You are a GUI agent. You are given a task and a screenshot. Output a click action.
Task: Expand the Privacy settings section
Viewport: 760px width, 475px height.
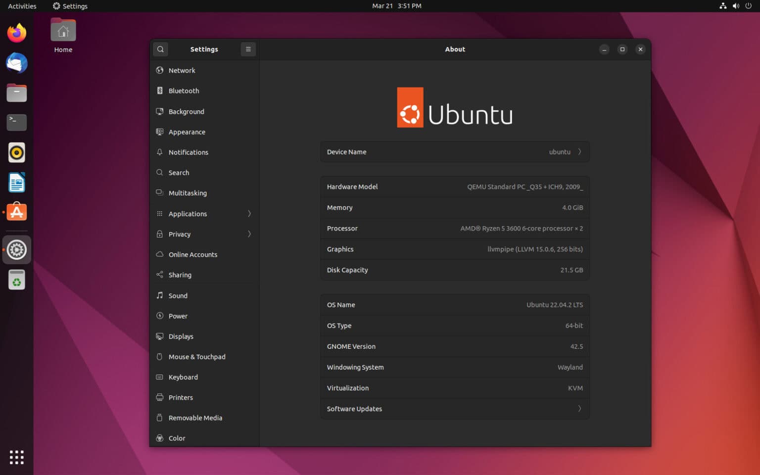pos(179,234)
